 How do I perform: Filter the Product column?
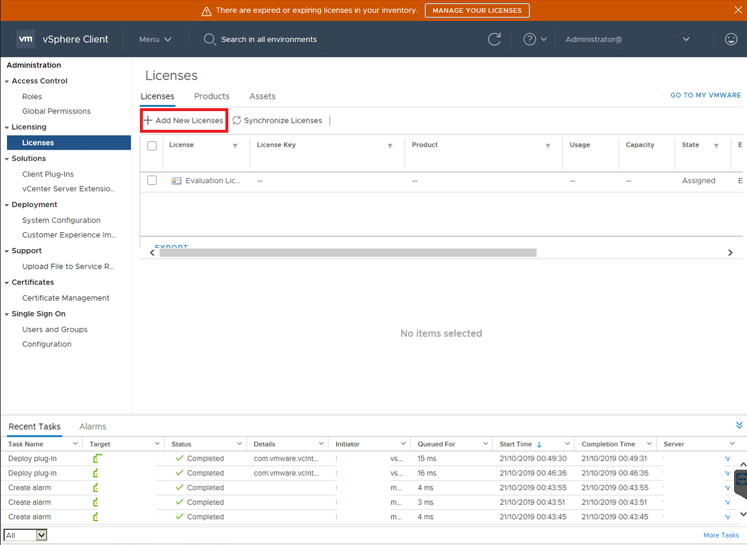pyautogui.click(x=548, y=146)
